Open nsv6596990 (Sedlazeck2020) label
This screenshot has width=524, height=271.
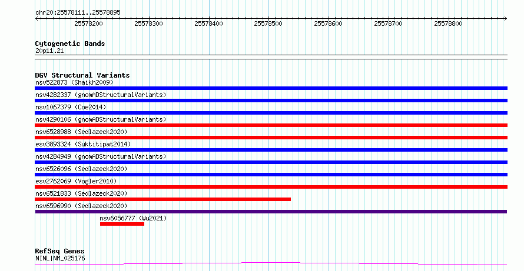coord(81,206)
